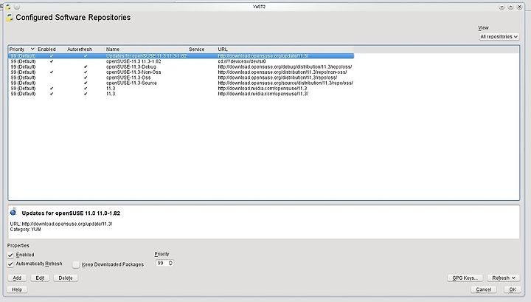Toggle the Enabled checkbox under Properties
The image size is (531, 302).
click(10, 255)
